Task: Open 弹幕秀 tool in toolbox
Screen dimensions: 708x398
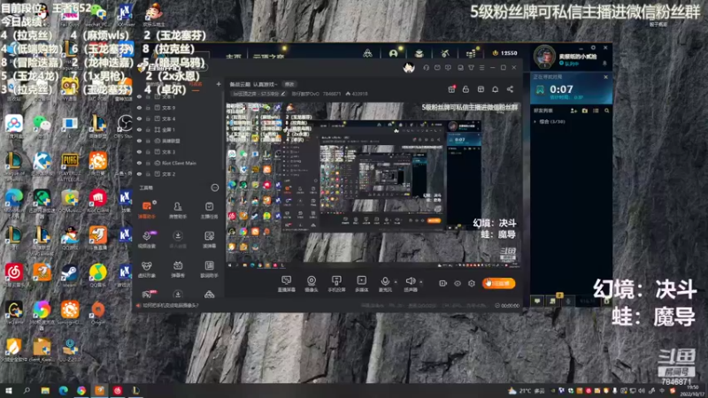Action: point(178,269)
